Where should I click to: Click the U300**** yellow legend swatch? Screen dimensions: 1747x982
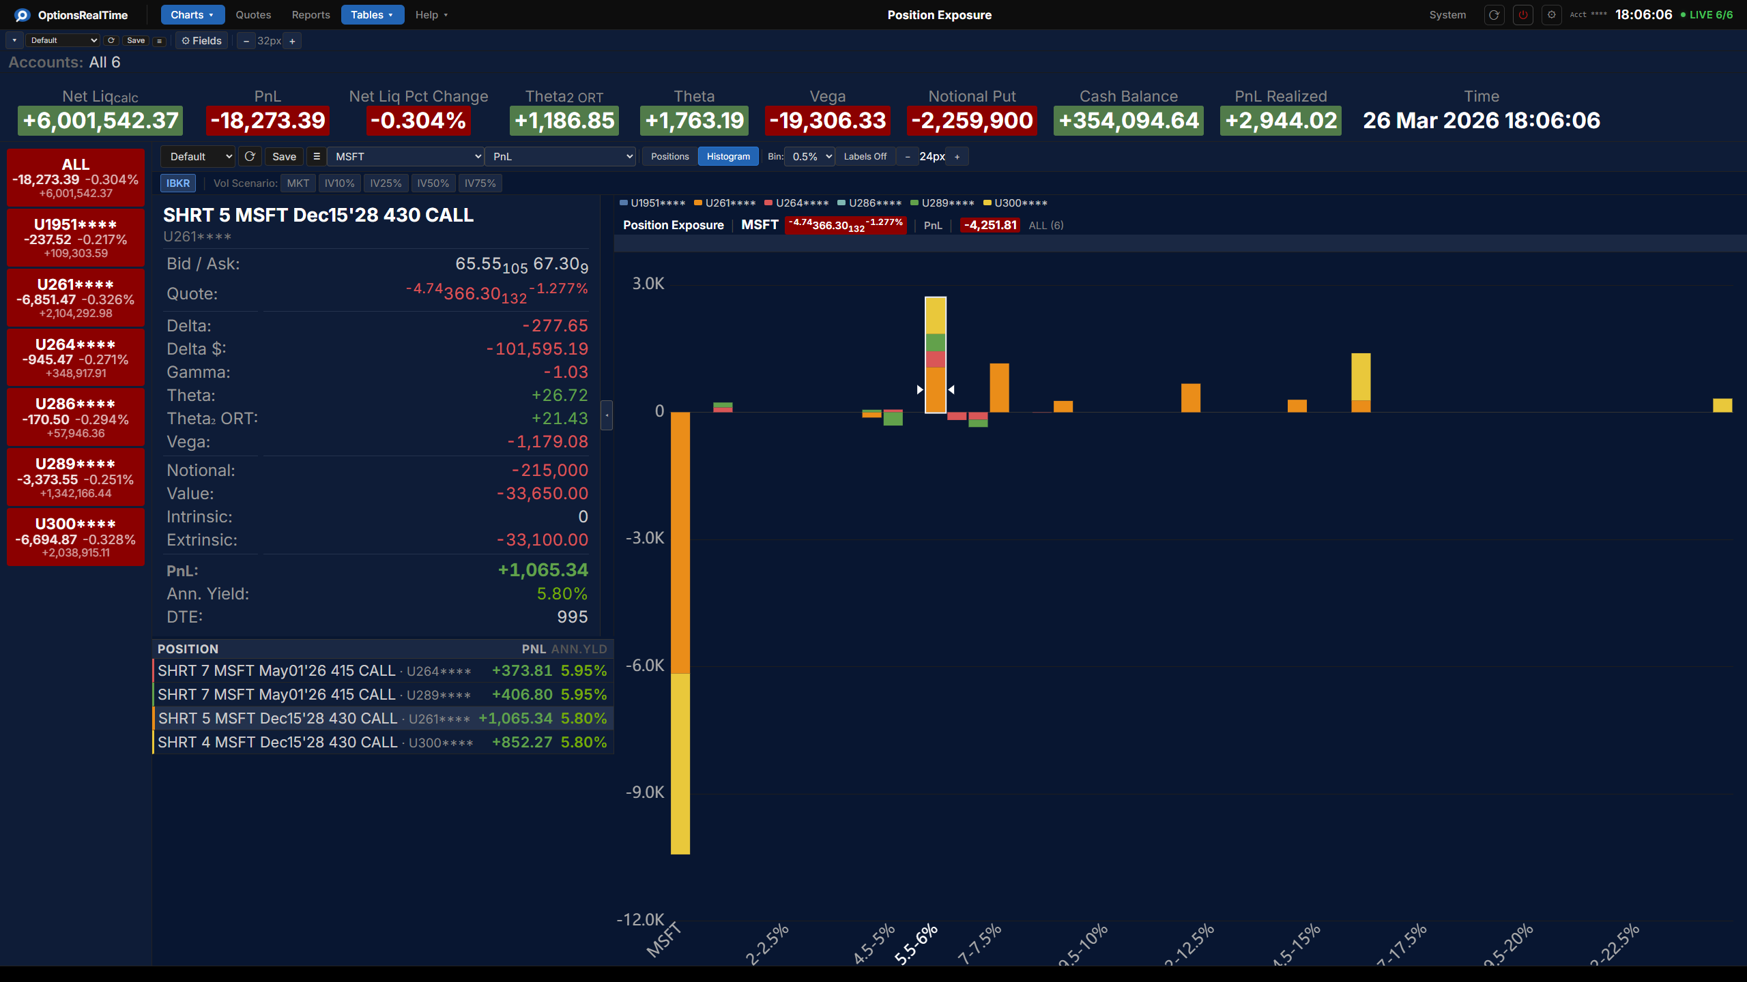pyautogui.click(x=987, y=203)
